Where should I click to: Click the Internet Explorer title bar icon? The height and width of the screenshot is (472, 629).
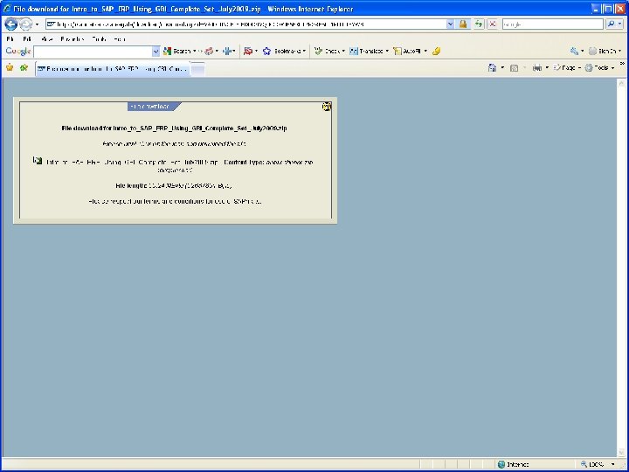(x=7, y=9)
